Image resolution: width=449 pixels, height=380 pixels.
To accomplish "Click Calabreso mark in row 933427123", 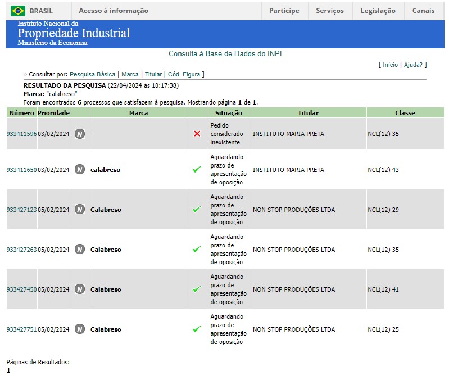I will (106, 209).
